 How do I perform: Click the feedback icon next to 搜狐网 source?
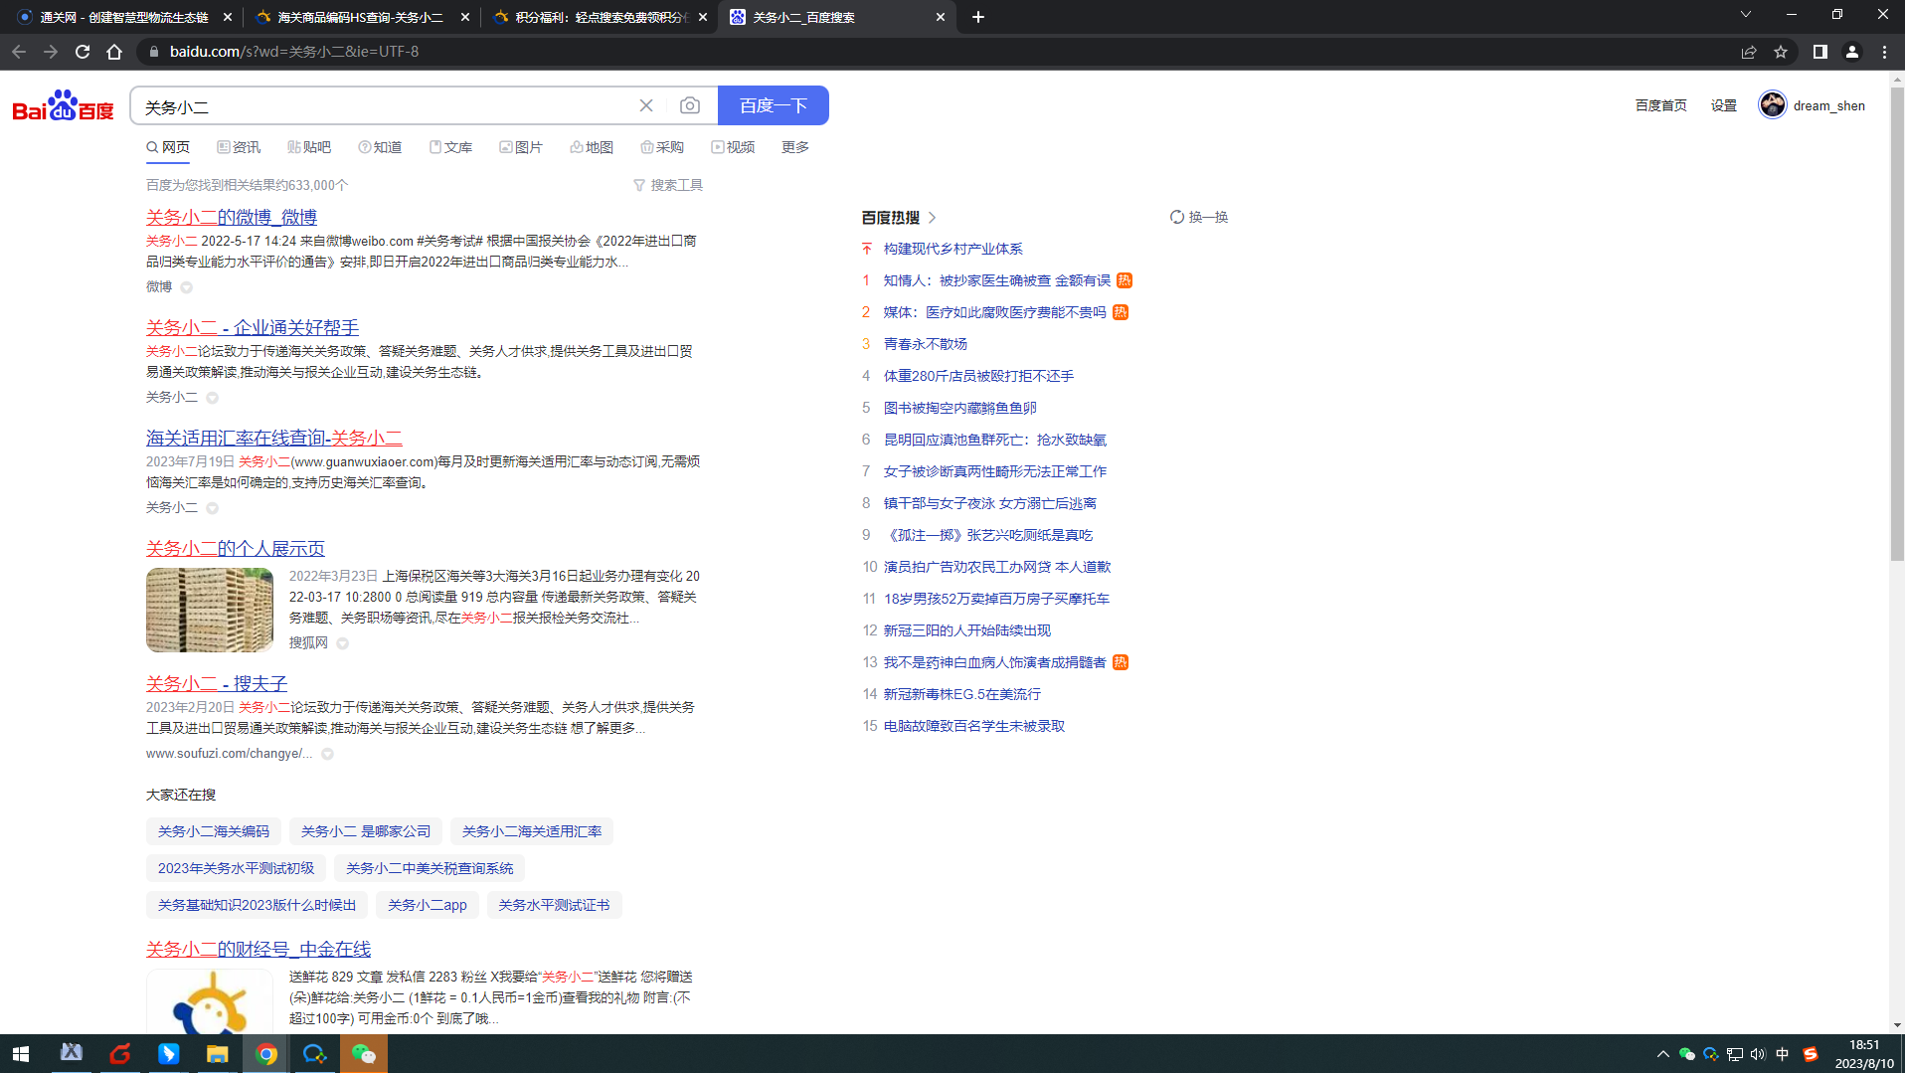(342, 643)
